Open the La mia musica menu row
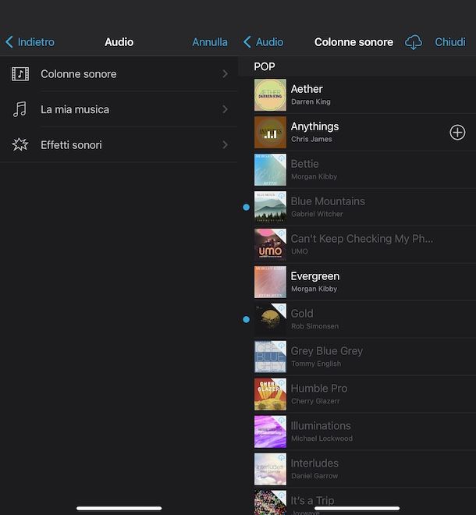Screen dimensions: 476x515 [119, 109]
